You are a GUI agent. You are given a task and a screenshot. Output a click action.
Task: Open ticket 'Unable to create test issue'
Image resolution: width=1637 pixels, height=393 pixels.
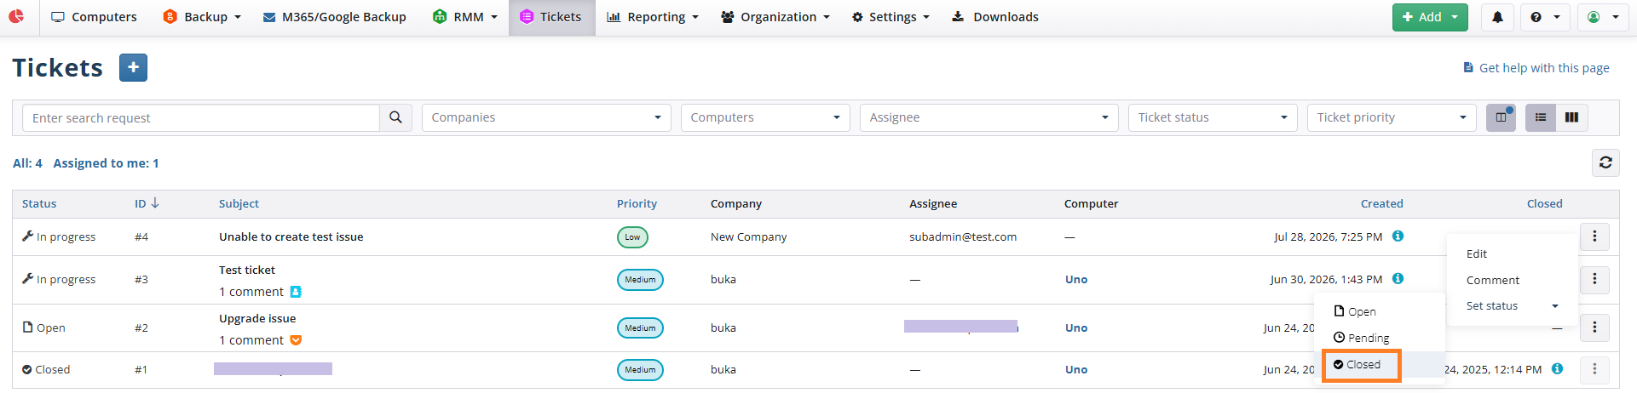tap(291, 237)
